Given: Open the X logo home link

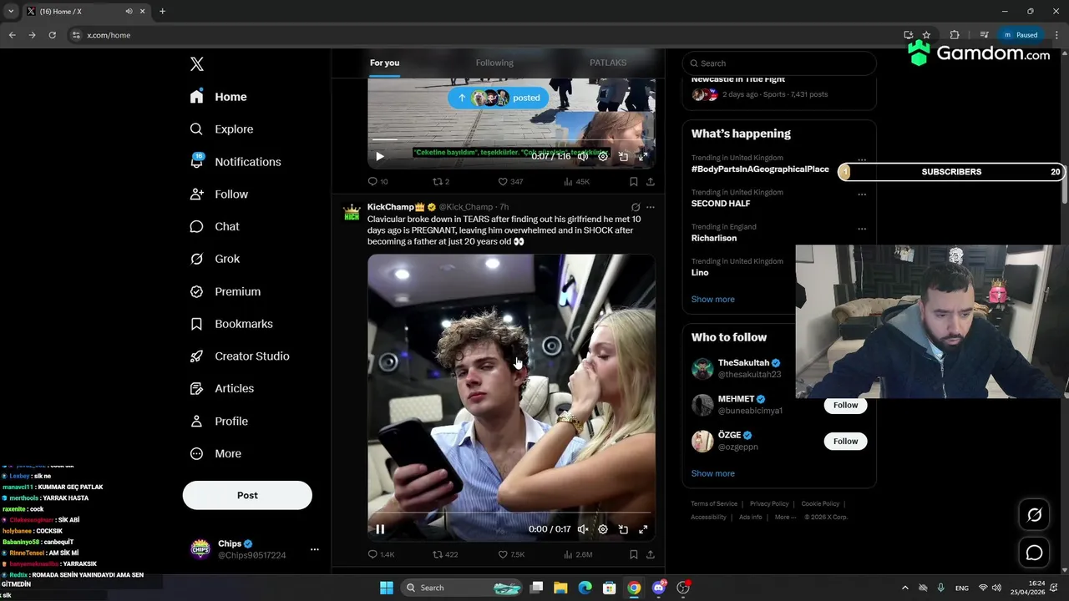Looking at the screenshot, I should click(197, 64).
